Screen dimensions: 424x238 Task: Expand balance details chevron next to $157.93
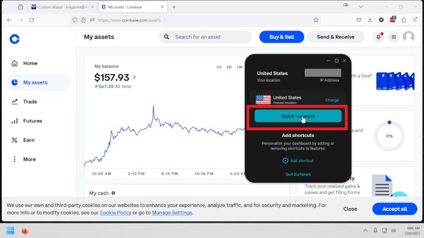[x=135, y=77]
